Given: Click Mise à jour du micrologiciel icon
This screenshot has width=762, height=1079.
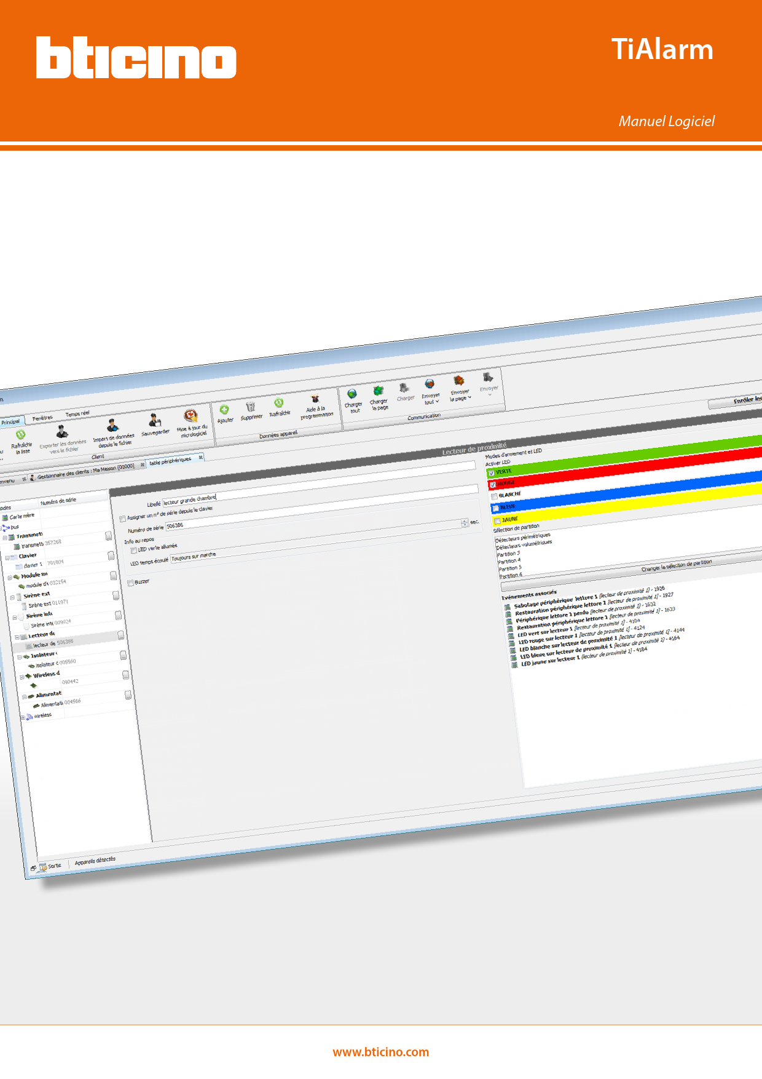Looking at the screenshot, I should pyautogui.click(x=191, y=415).
